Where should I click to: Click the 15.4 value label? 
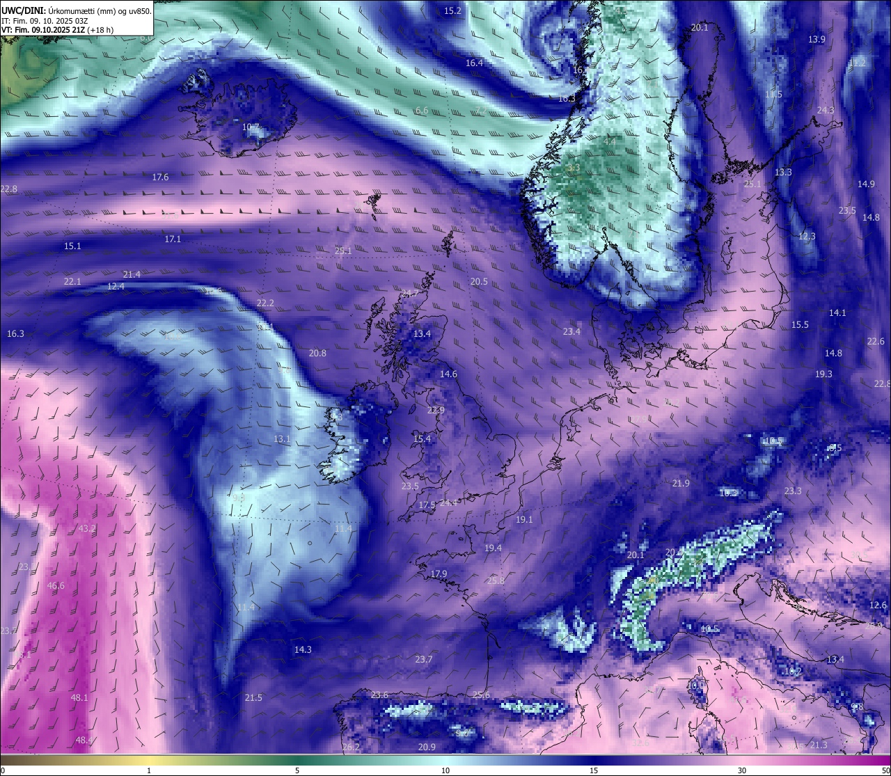(422, 438)
